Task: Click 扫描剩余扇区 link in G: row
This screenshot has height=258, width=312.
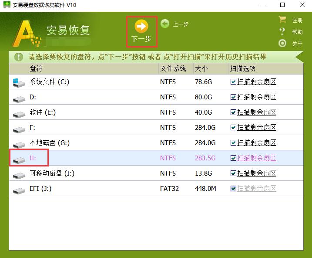Action: [x=257, y=143]
